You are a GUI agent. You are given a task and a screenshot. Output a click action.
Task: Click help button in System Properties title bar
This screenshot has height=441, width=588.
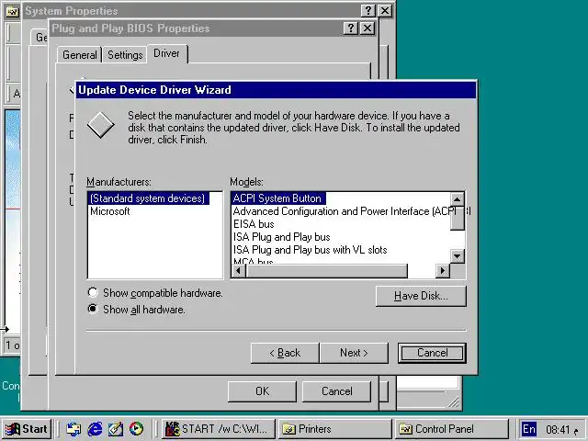[x=368, y=10]
